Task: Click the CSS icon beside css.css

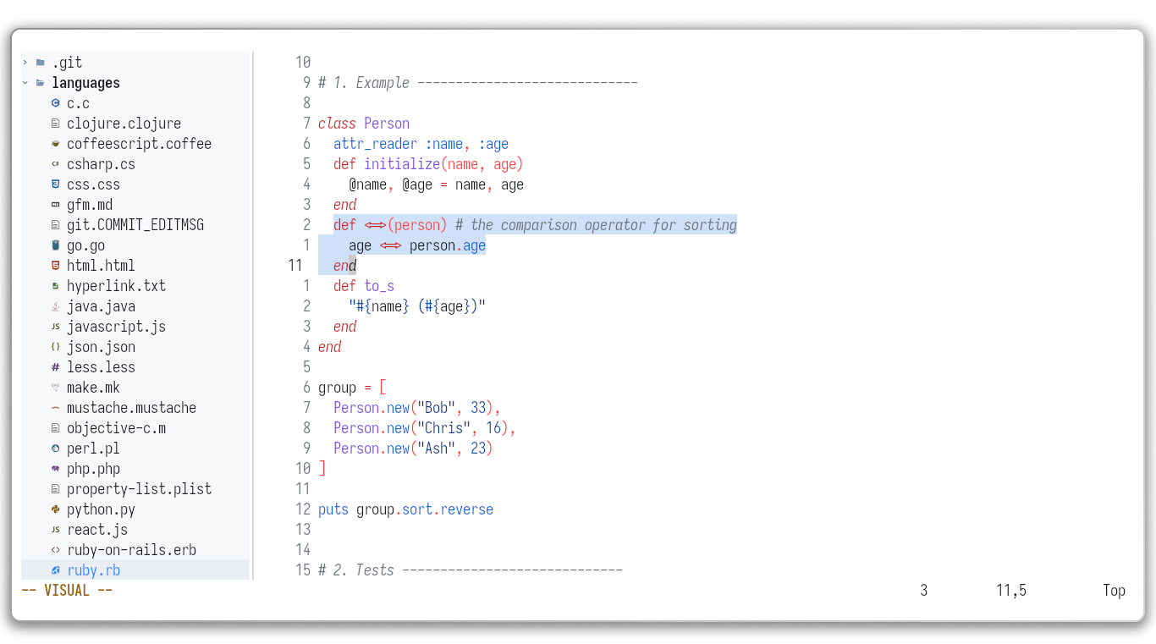Action: [54, 184]
